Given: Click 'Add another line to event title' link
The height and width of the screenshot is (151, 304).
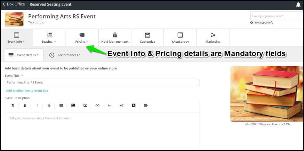Looking at the screenshot, I should point(27,90).
